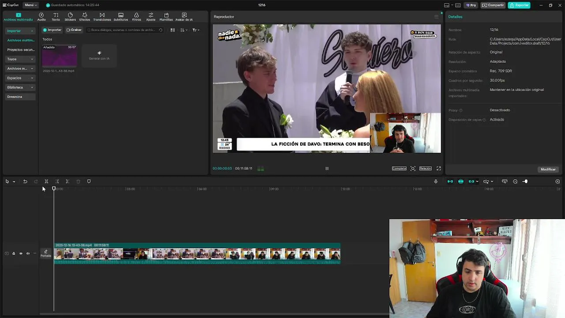Open the Efectos tab
The width and height of the screenshot is (565, 318).
coord(85,17)
